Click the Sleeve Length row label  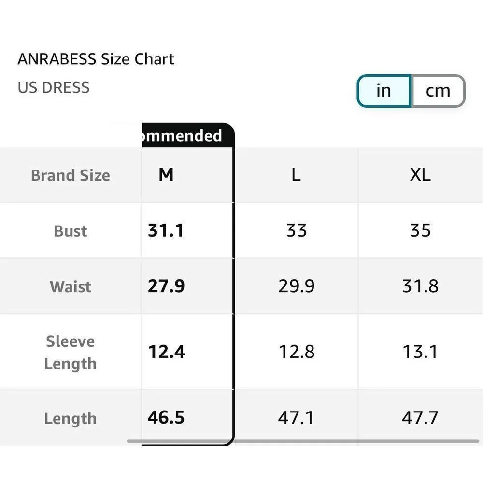tap(71, 352)
